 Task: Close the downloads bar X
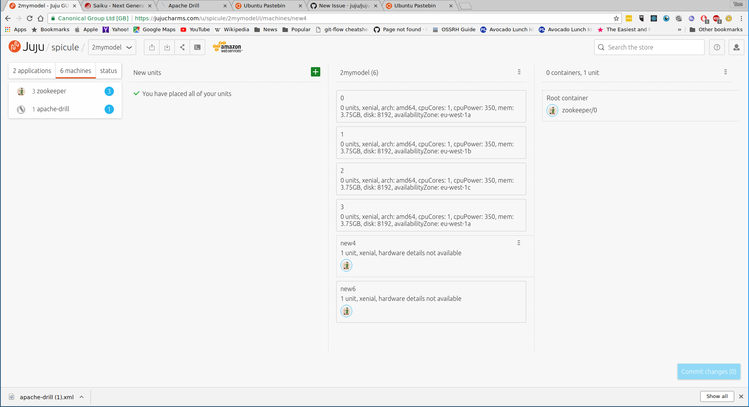741,396
